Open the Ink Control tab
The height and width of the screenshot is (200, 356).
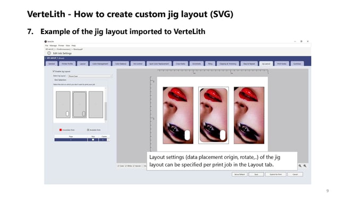point(138,64)
